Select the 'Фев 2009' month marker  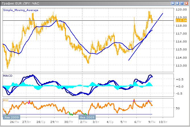87,117
